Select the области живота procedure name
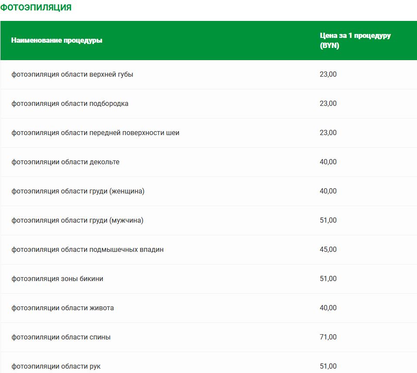Screen dimensions: 417x373 (x=63, y=308)
